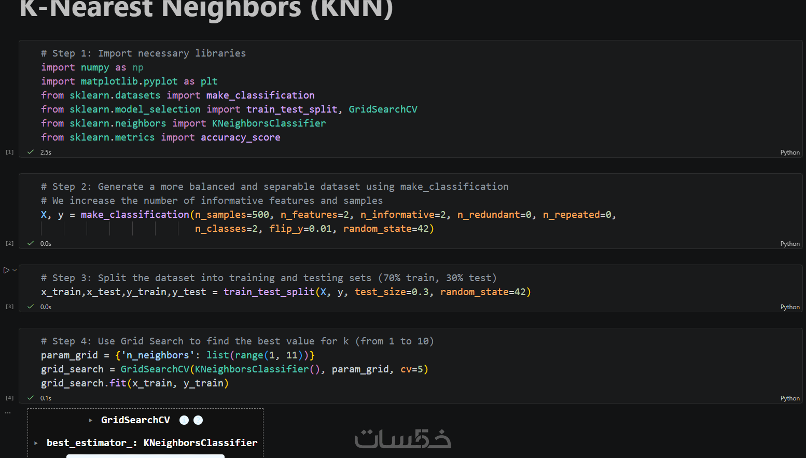Screen dimensions: 806x458
Task: Click the 2.5s execution time of first cell
Action: click(46, 152)
